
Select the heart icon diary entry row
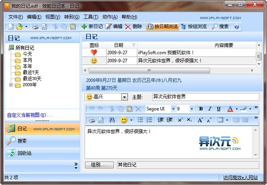pyautogui.click(x=169, y=52)
